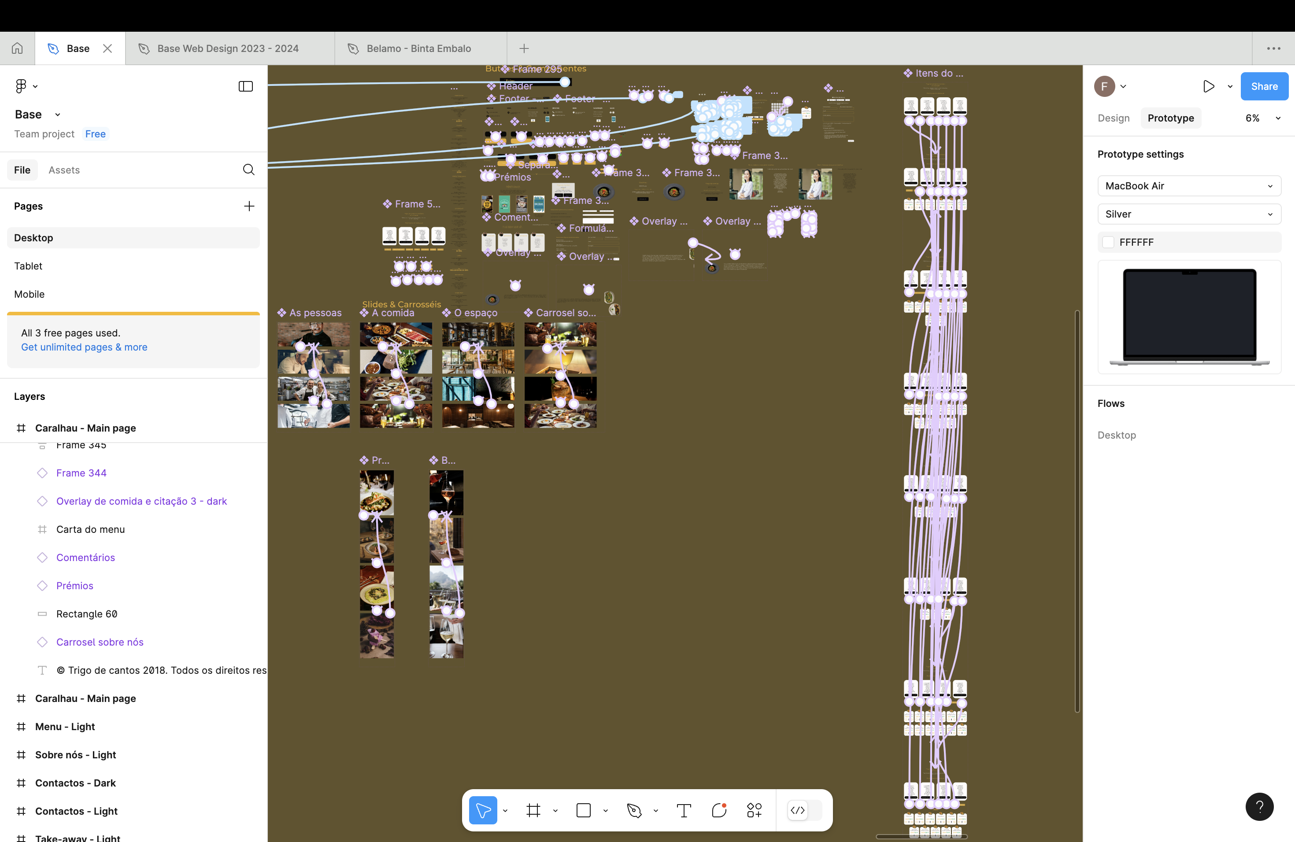
Task: Click the home icon in tab bar
Action: [x=18, y=48]
